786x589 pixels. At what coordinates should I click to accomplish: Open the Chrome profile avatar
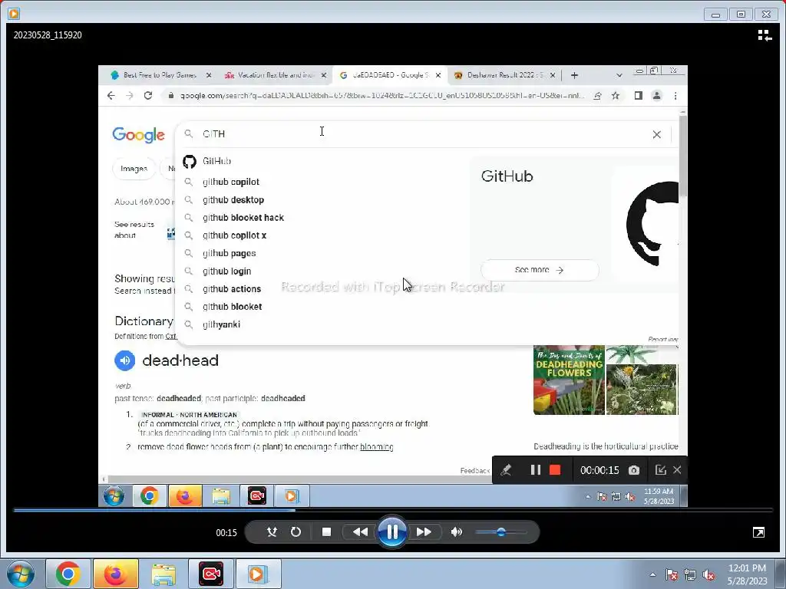click(x=657, y=96)
